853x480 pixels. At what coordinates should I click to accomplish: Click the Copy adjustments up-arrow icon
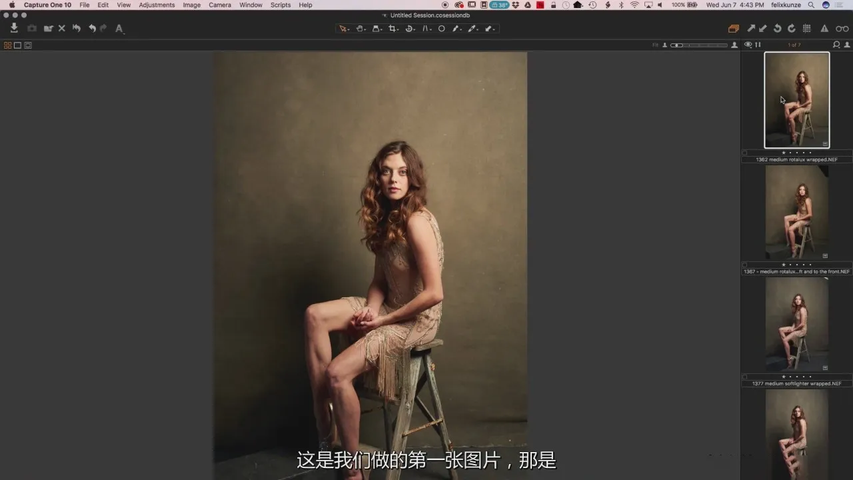[x=751, y=29]
